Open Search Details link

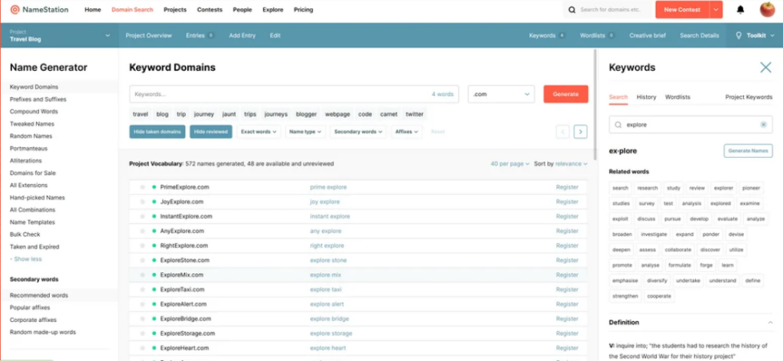coord(699,35)
